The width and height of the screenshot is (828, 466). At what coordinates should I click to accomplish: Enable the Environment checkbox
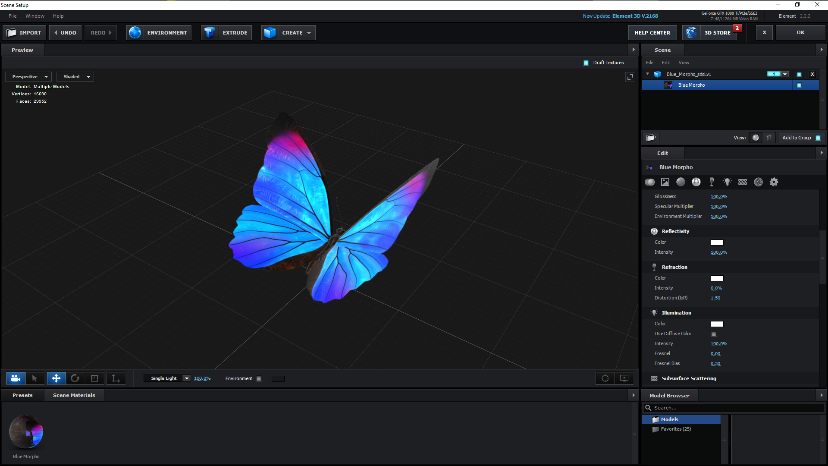259,379
